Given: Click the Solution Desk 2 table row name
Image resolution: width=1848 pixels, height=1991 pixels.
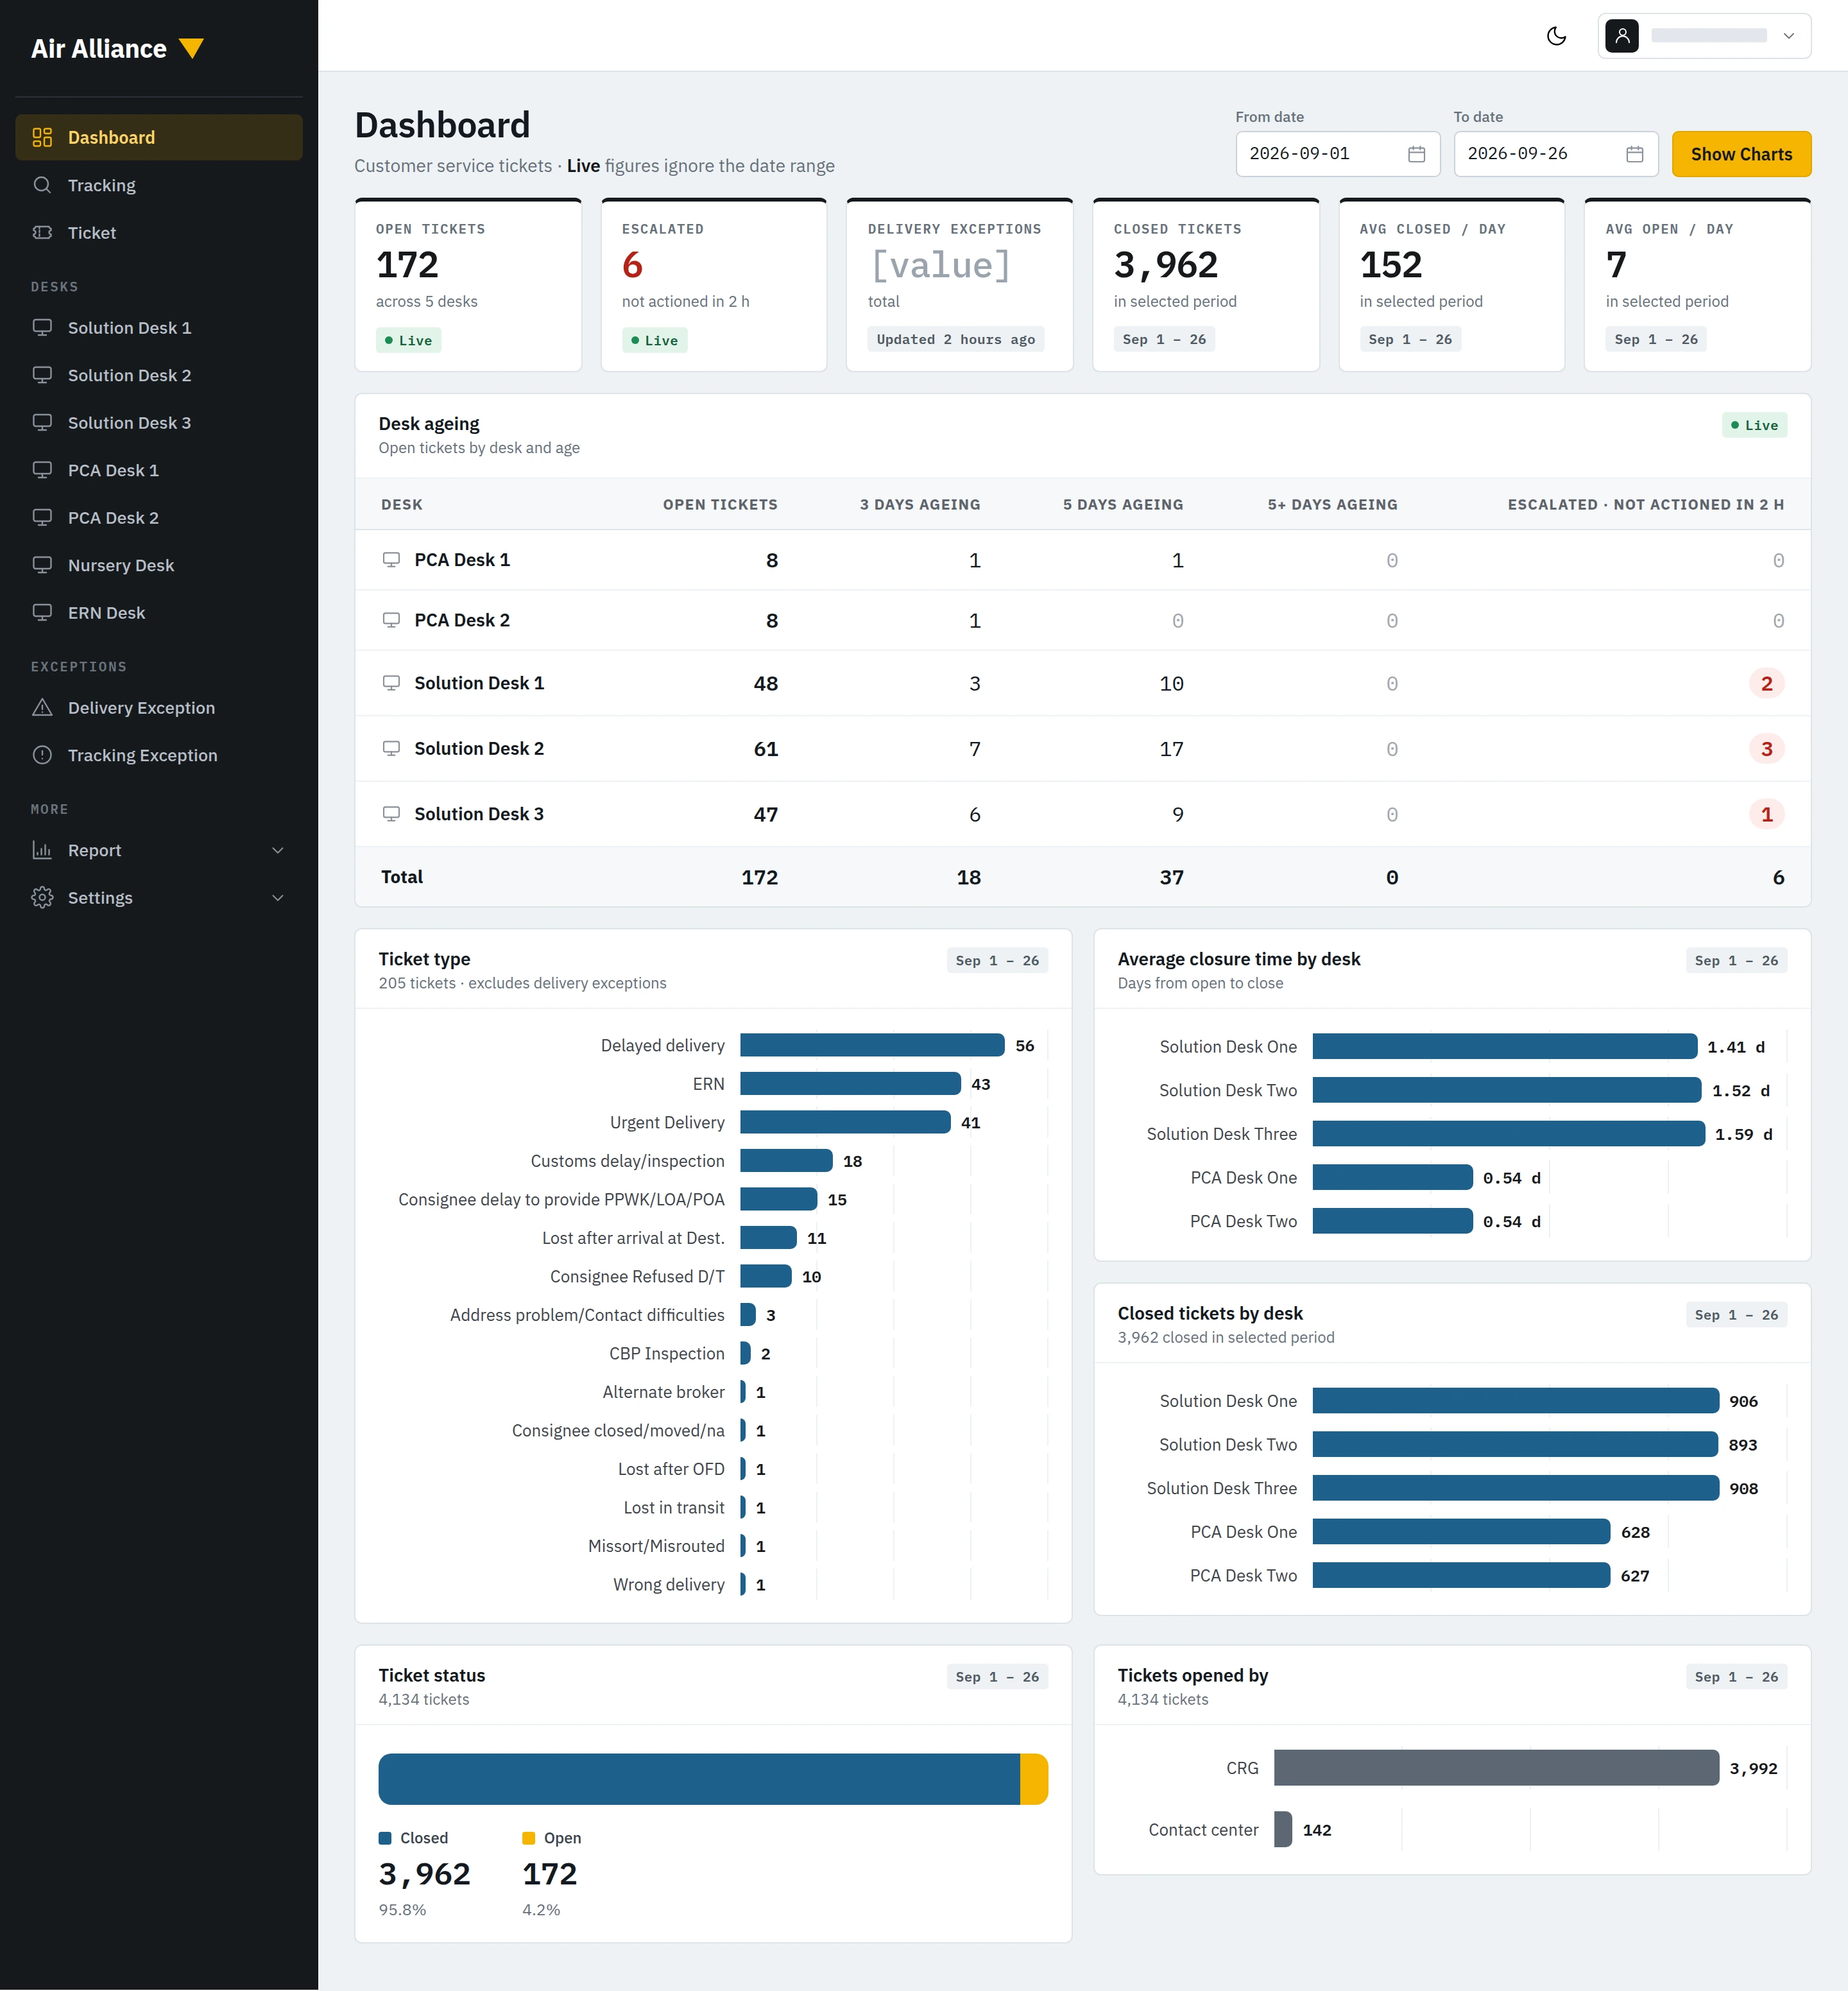Looking at the screenshot, I should (x=479, y=748).
